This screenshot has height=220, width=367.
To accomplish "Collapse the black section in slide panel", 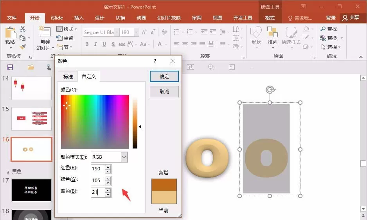I will (8, 172).
